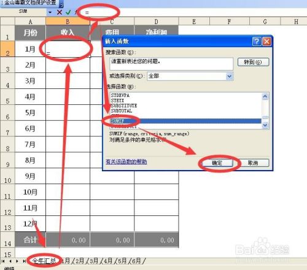Click the 6月 cell in column A
The image size is (307, 270).
30,128
